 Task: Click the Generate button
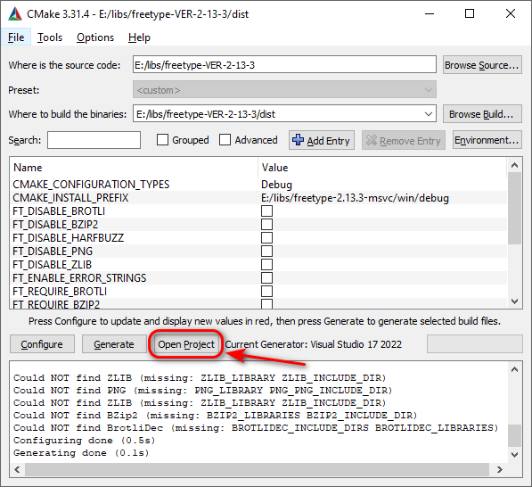tap(114, 344)
